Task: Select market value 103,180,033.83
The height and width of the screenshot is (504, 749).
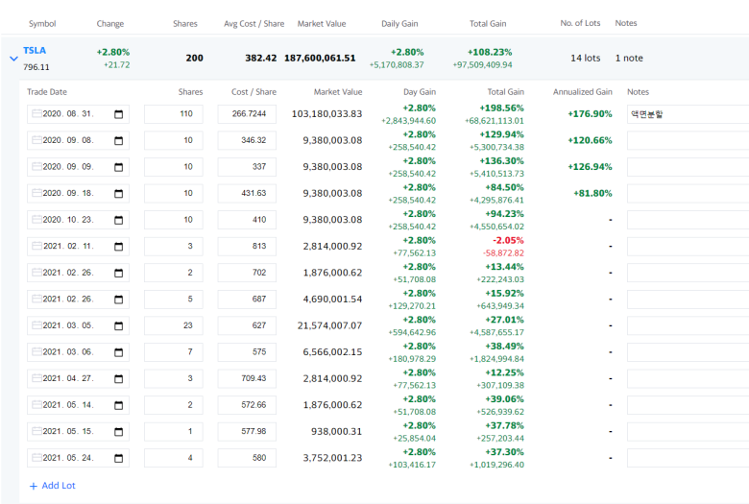Action: pos(326,114)
